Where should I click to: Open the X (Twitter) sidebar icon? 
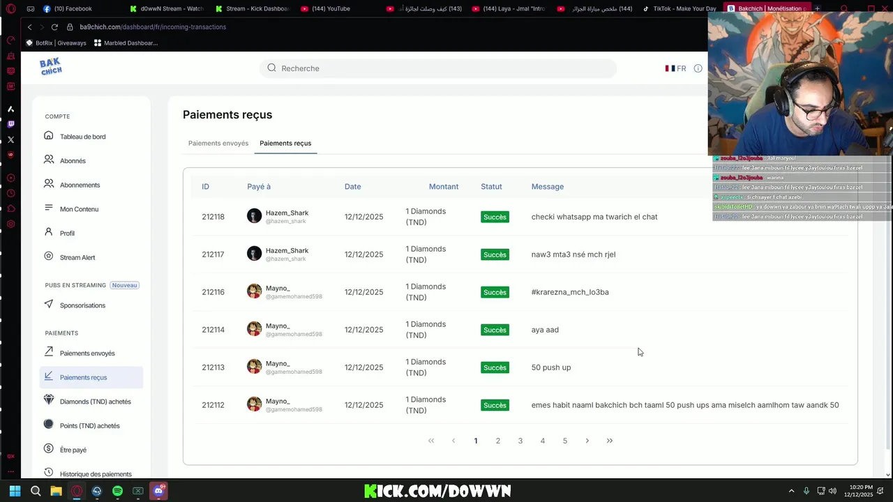pyautogui.click(x=10, y=139)
